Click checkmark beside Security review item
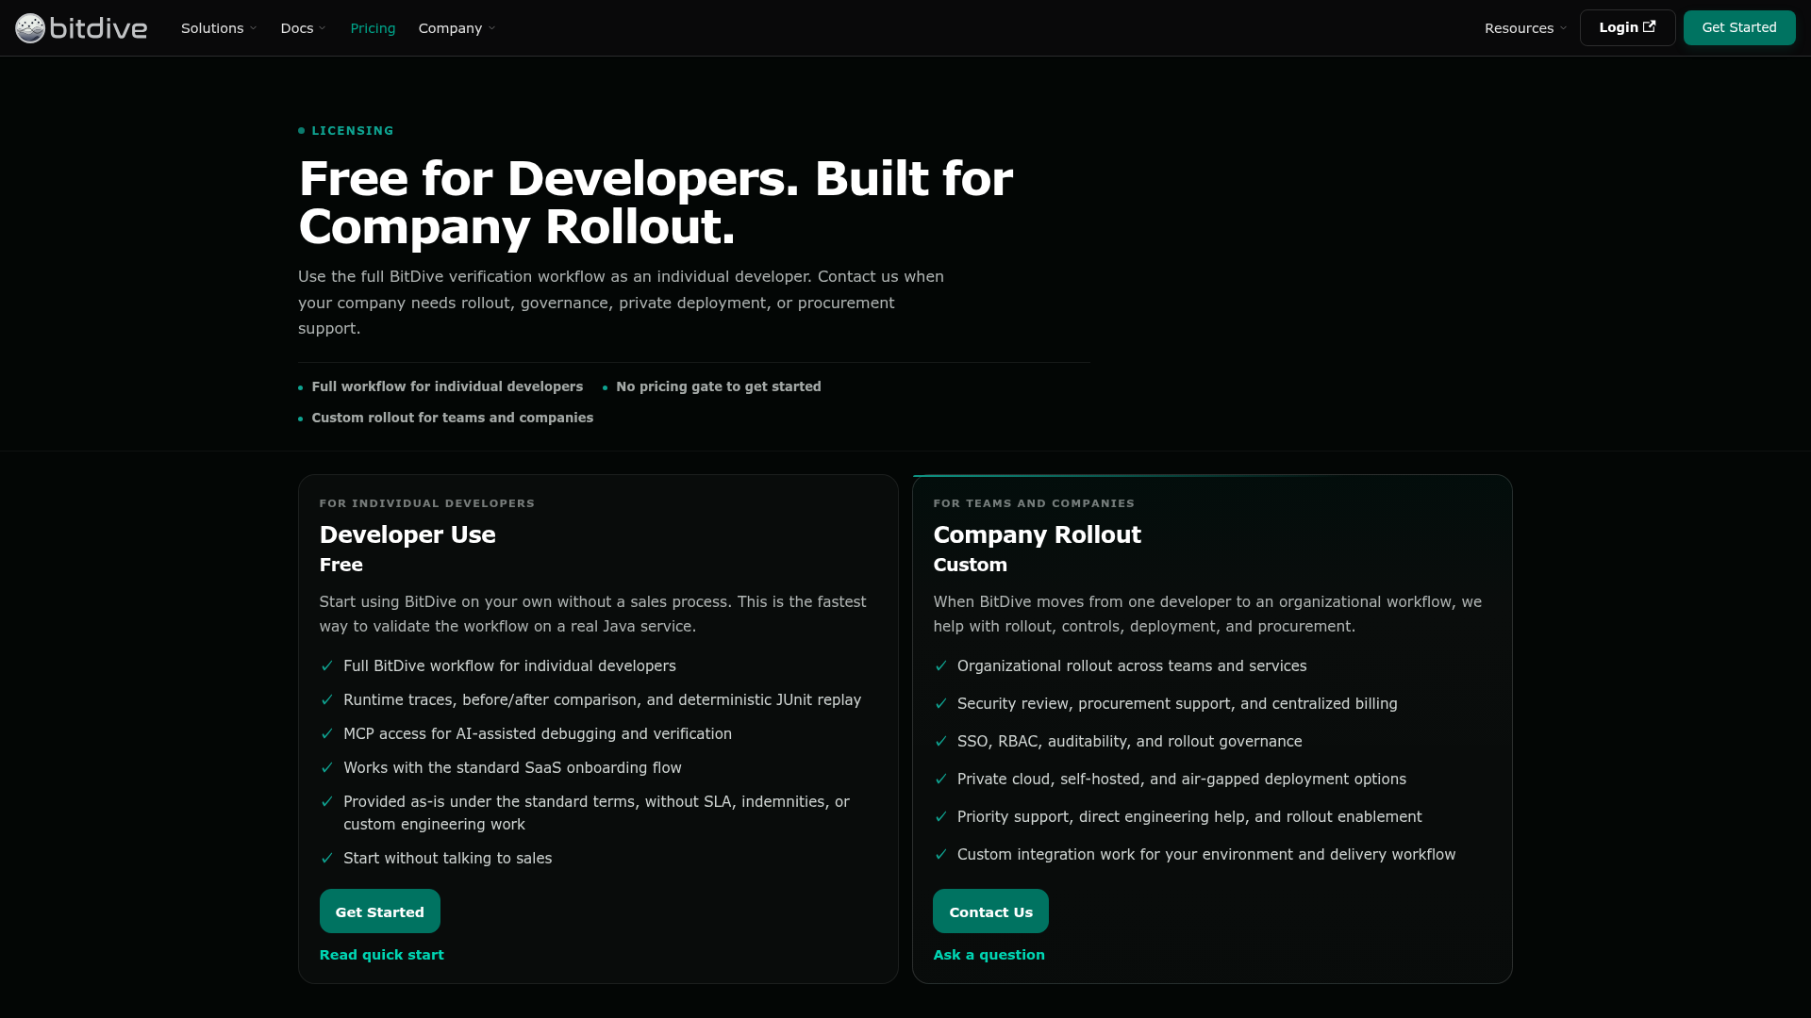This screenshot has height=1018, width=1811. pos(940,704)
